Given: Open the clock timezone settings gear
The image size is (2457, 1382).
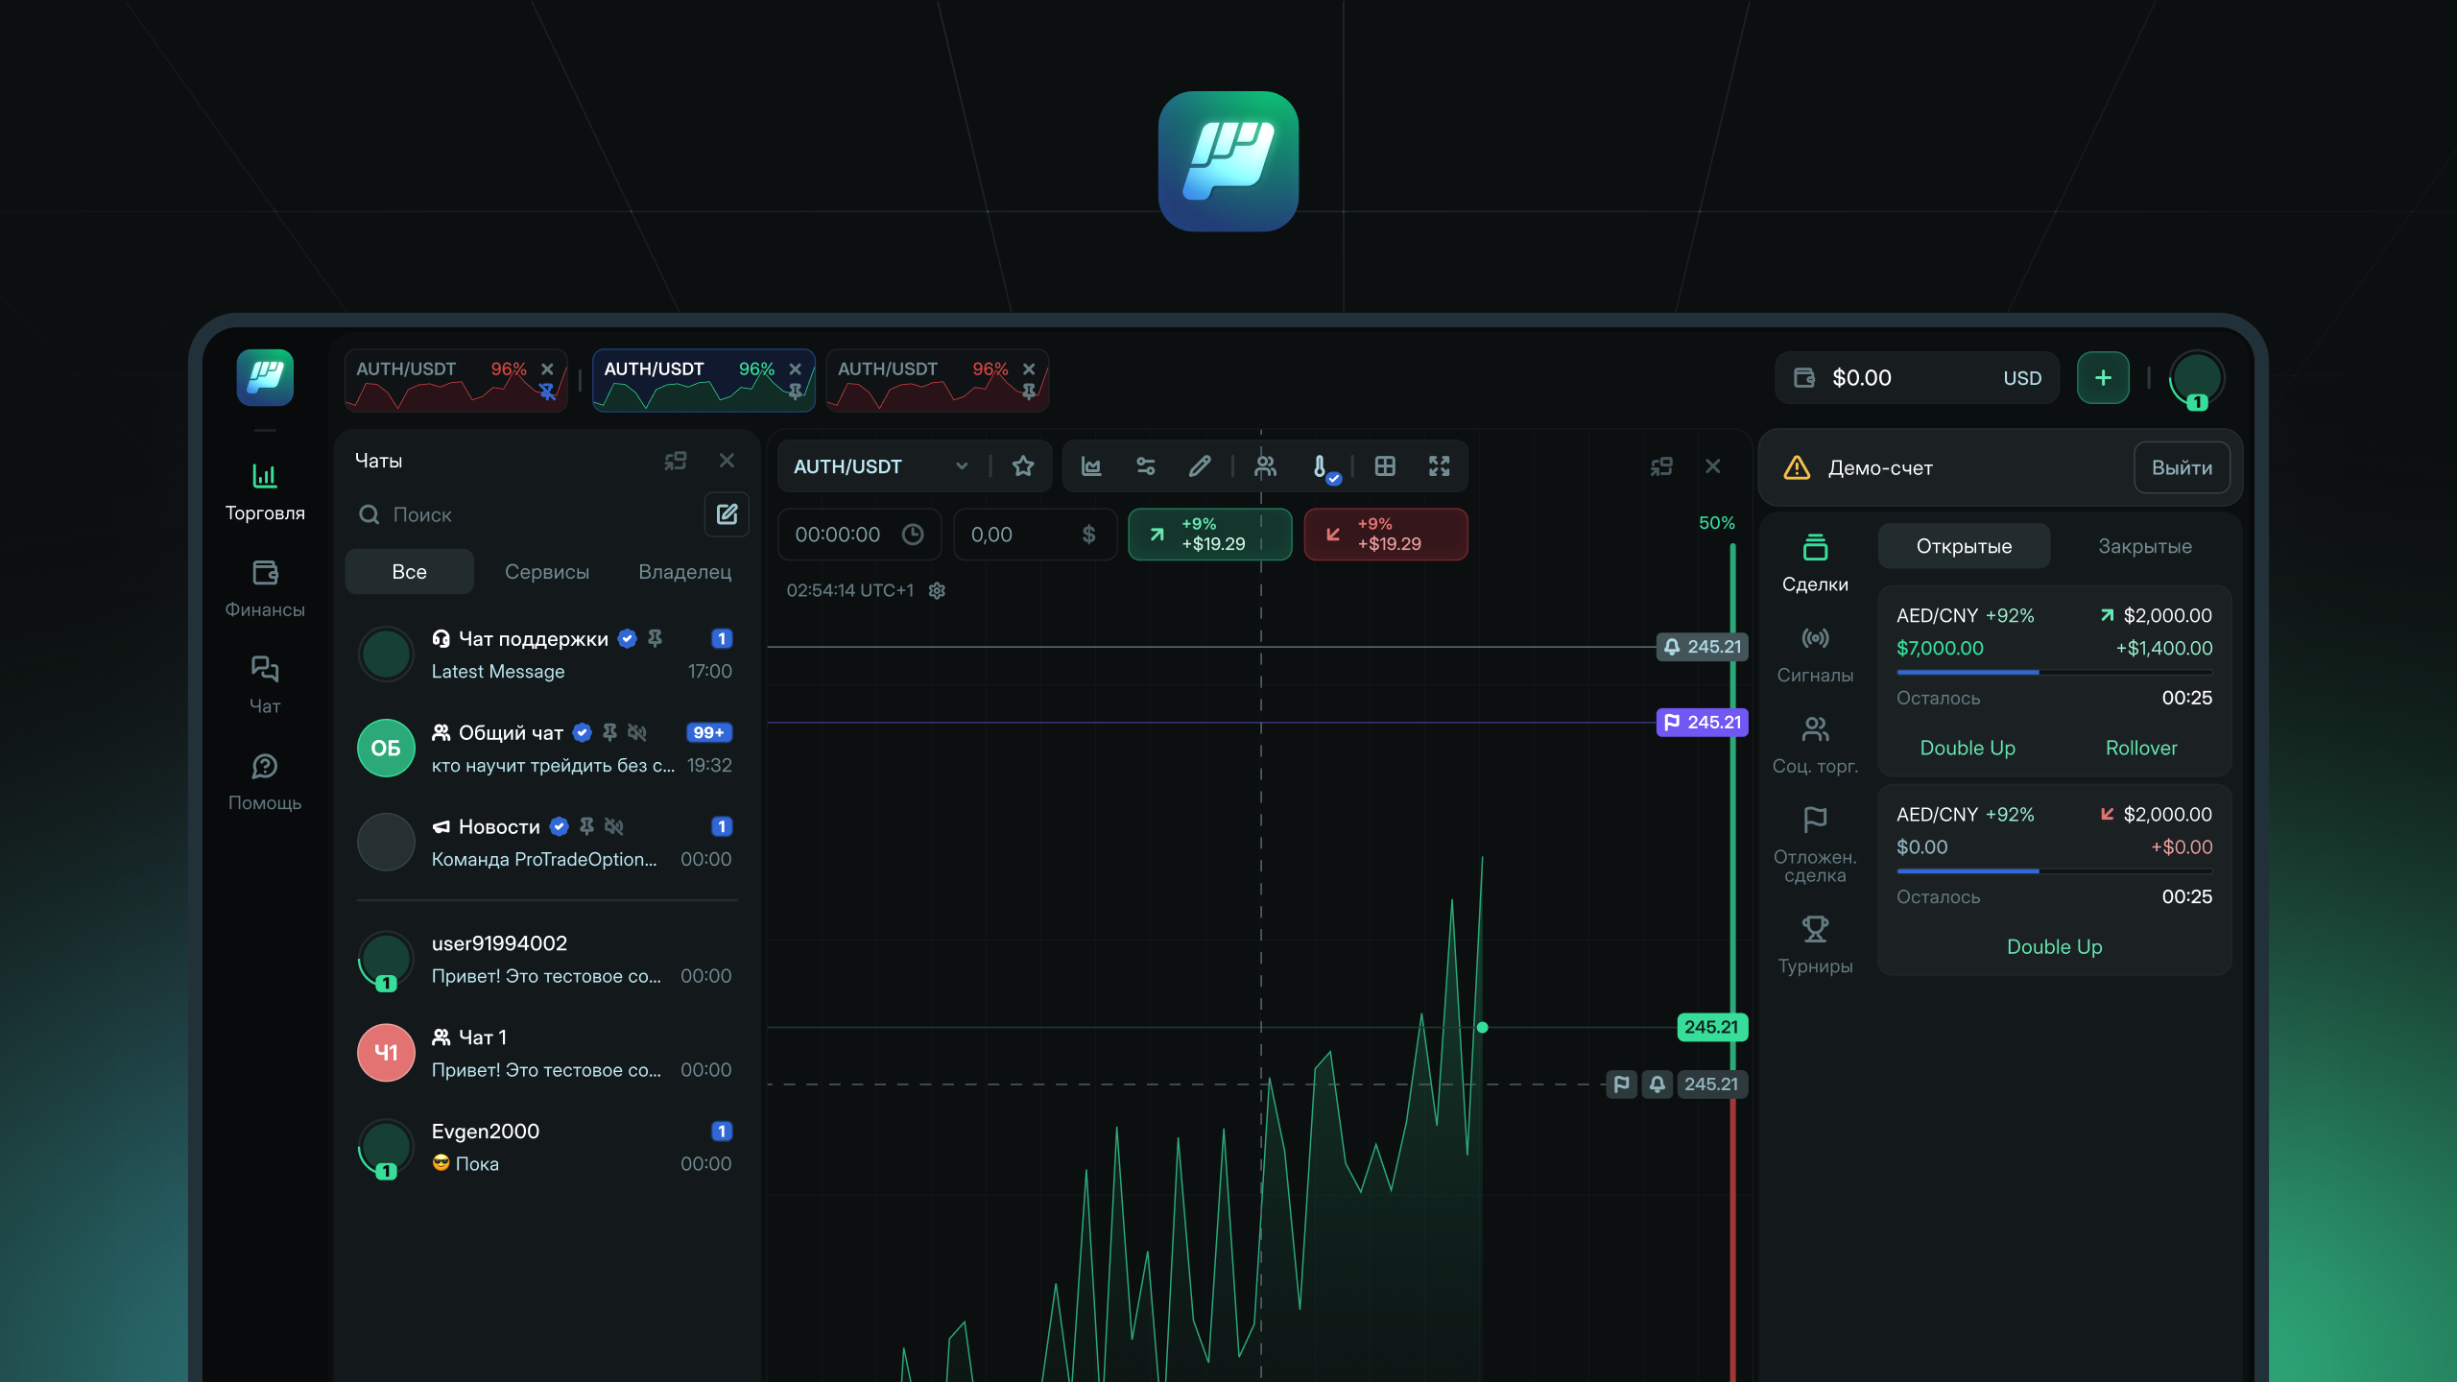Looking at the screenshot, I should click(936, 590).
